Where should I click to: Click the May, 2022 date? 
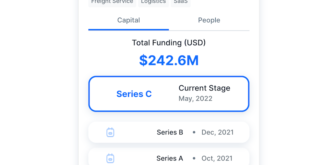point(195,99)
